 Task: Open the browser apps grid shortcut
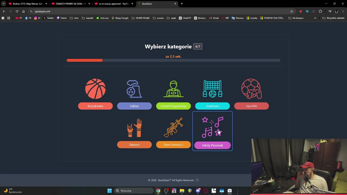click(9, 18)
